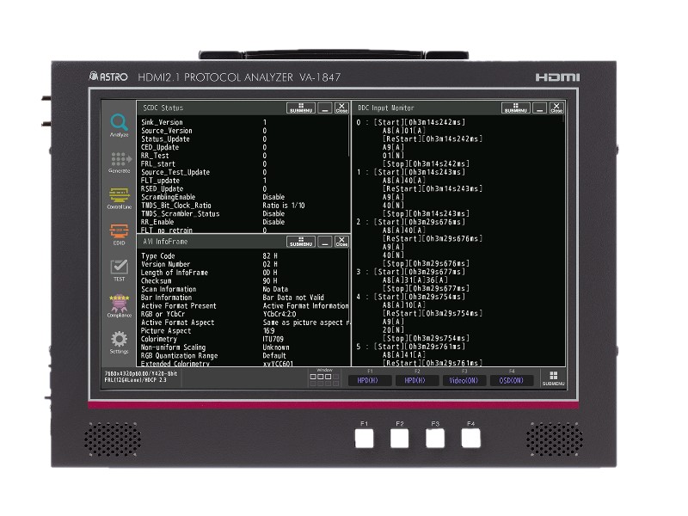
Task: Close the SCDC Status panel
Action: click(x=341, y=108)
